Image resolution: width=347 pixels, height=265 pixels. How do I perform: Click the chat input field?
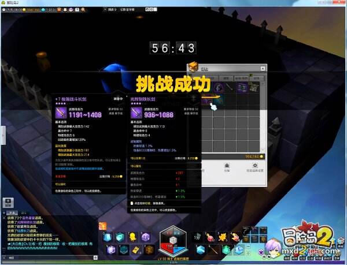pyautogui.click(x=50, y=257)
